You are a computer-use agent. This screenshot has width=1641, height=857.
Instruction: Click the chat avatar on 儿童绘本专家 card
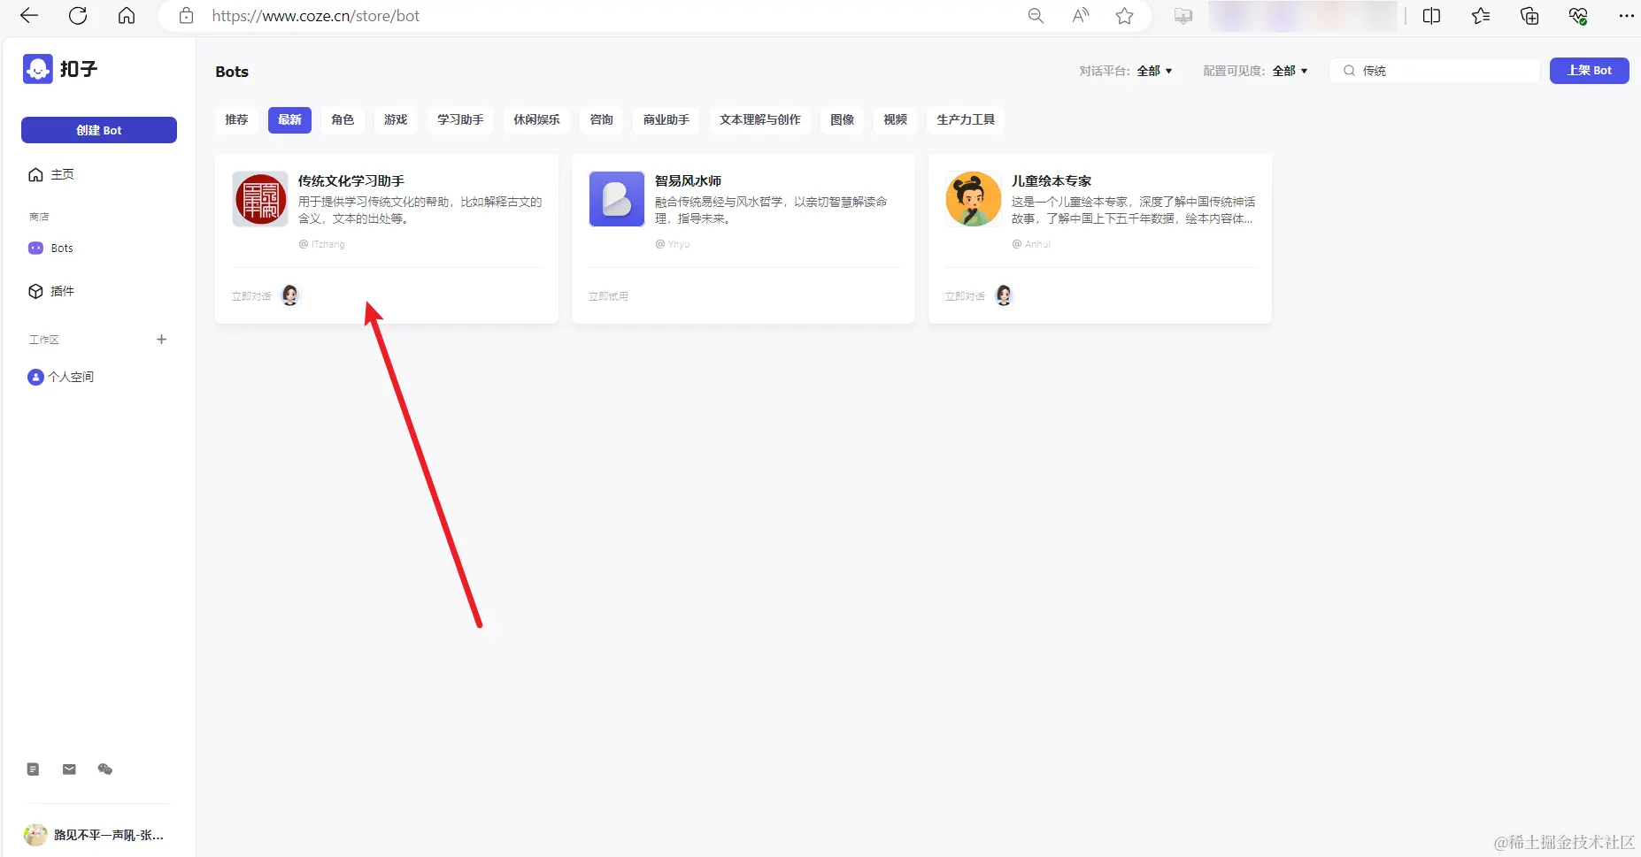1004,295
